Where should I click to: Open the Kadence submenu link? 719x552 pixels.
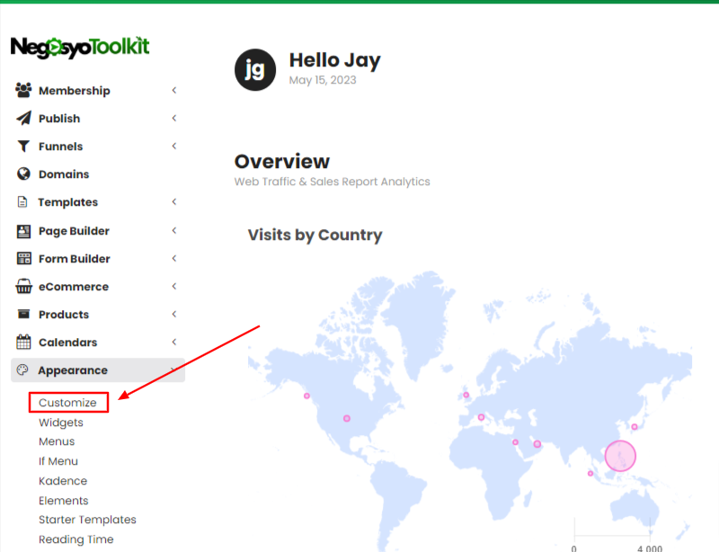click(63, 481)
